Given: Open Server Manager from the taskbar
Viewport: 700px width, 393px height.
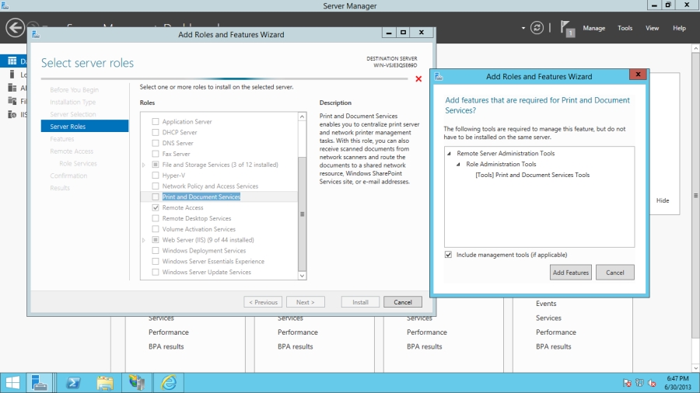Looking at the screenshot, I should point(40,383).
